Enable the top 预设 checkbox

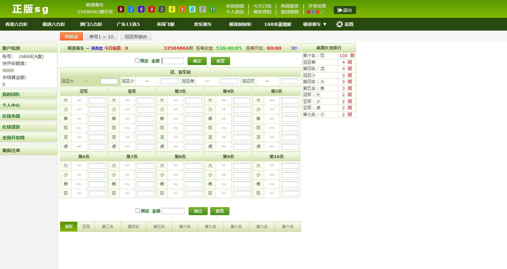pos(137,60)
